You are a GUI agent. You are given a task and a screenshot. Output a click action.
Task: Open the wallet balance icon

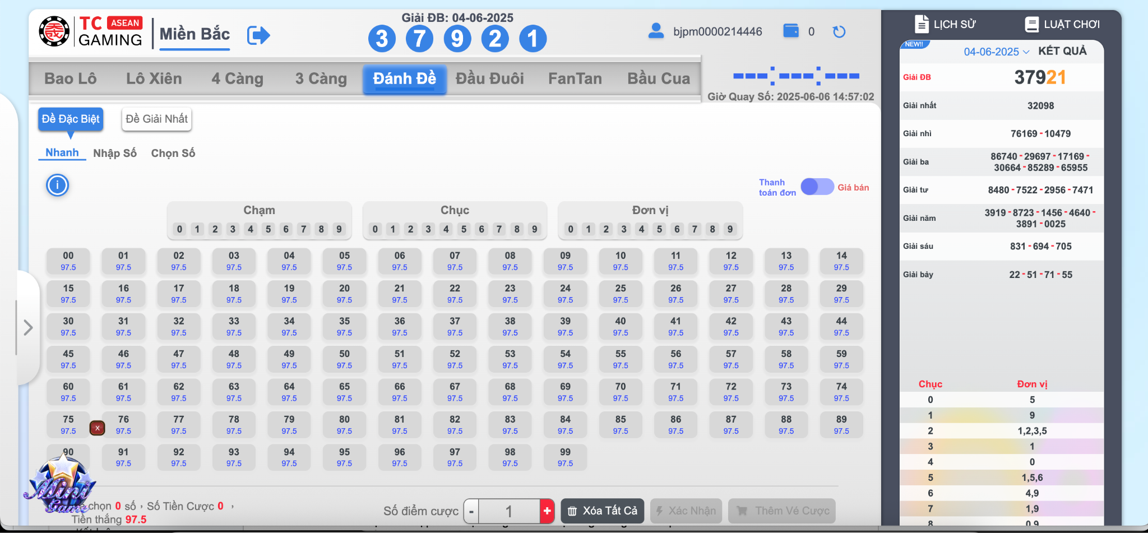tap(790, 31)
